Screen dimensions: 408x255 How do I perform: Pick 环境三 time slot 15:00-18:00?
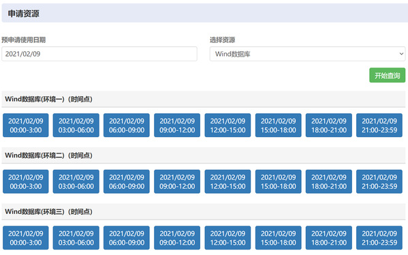(278, 238)
